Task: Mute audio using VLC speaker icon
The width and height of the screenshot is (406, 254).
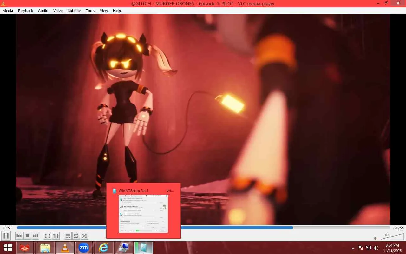Action: [376, 238]
